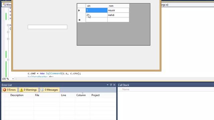Open the 100 % zoom dropdown
The image size is (214, 120).
click(x=13, y=79)
